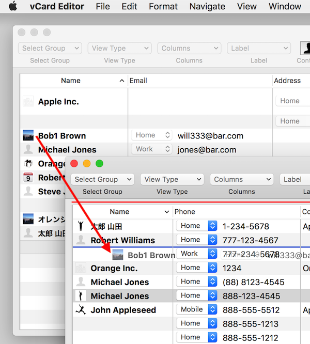Open Select Group dropdown in back window

tap(50, 48)
